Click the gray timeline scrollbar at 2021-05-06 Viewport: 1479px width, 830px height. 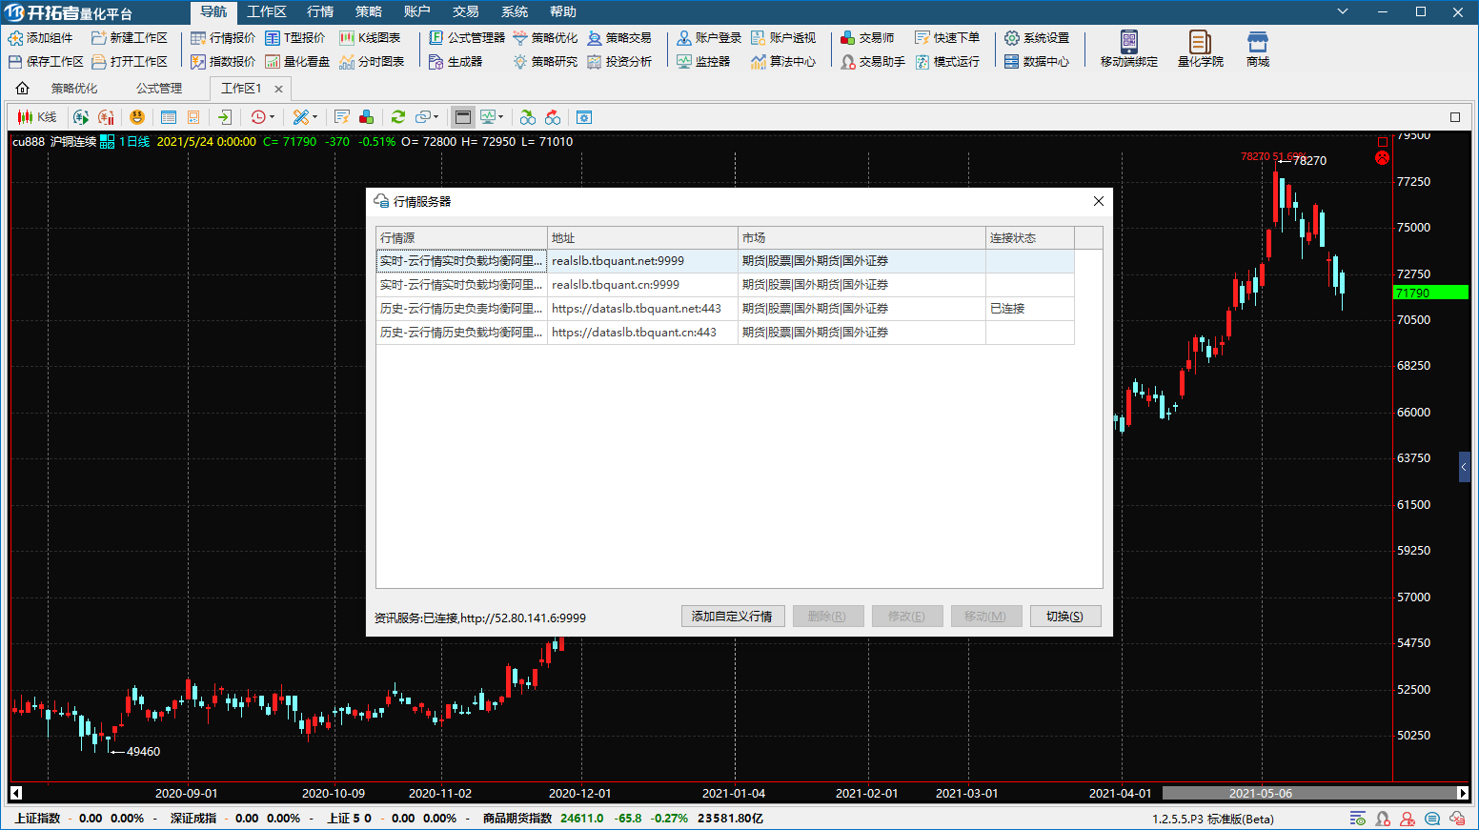click(x=1260, y=793)
